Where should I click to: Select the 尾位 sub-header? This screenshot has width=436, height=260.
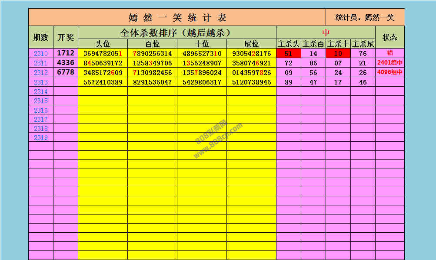point(251,44)
